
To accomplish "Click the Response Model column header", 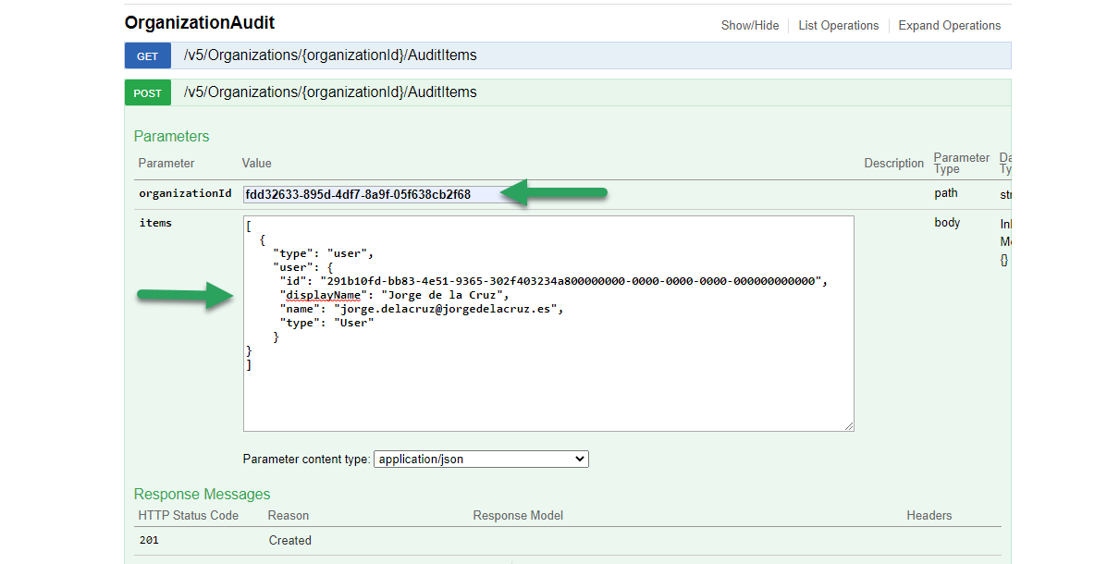I will [x=518, y=515].
